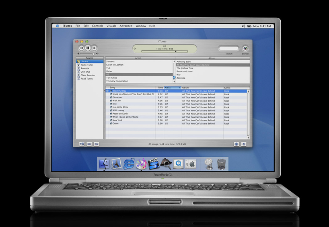The image size is (329, 227).
Task: Reverse sort via Artist column header arrow
Action: pos(179,88)
